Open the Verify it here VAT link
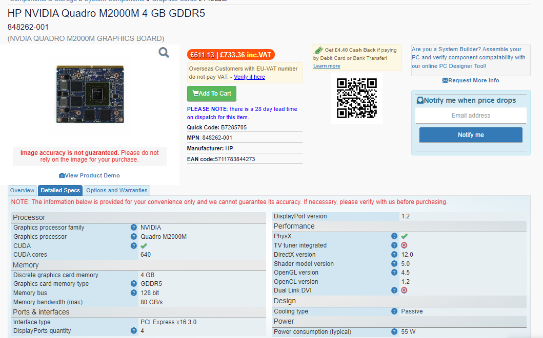 tap(249, 77)
